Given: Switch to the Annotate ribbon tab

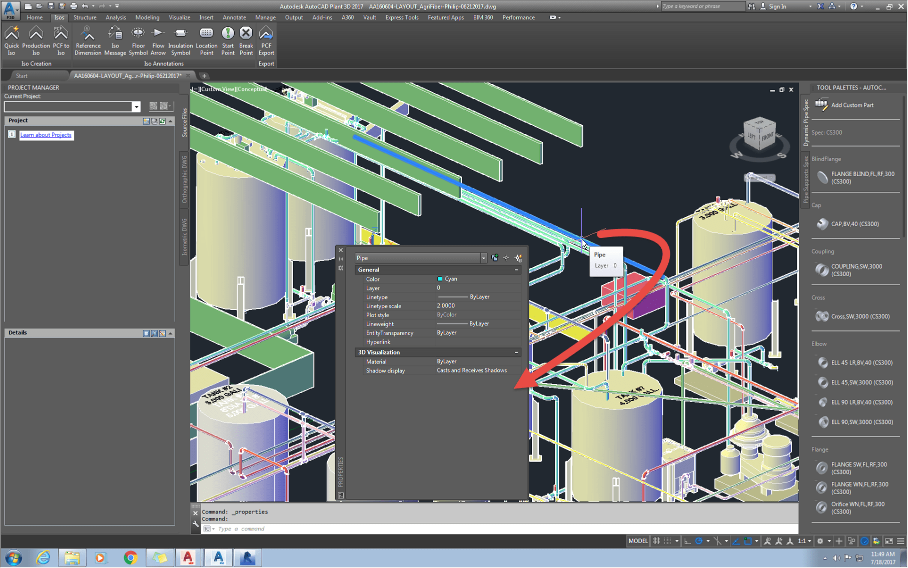Looking at the screenshot, I should pyautogui.click(x=234, y=17).
